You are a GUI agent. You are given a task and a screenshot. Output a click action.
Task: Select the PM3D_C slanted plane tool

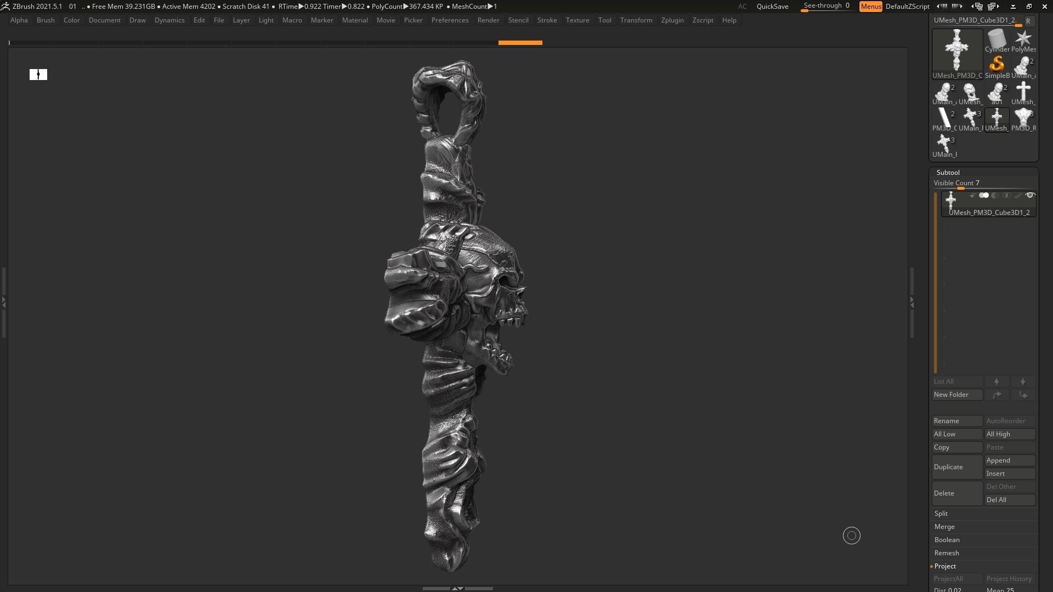coord(944,120)
